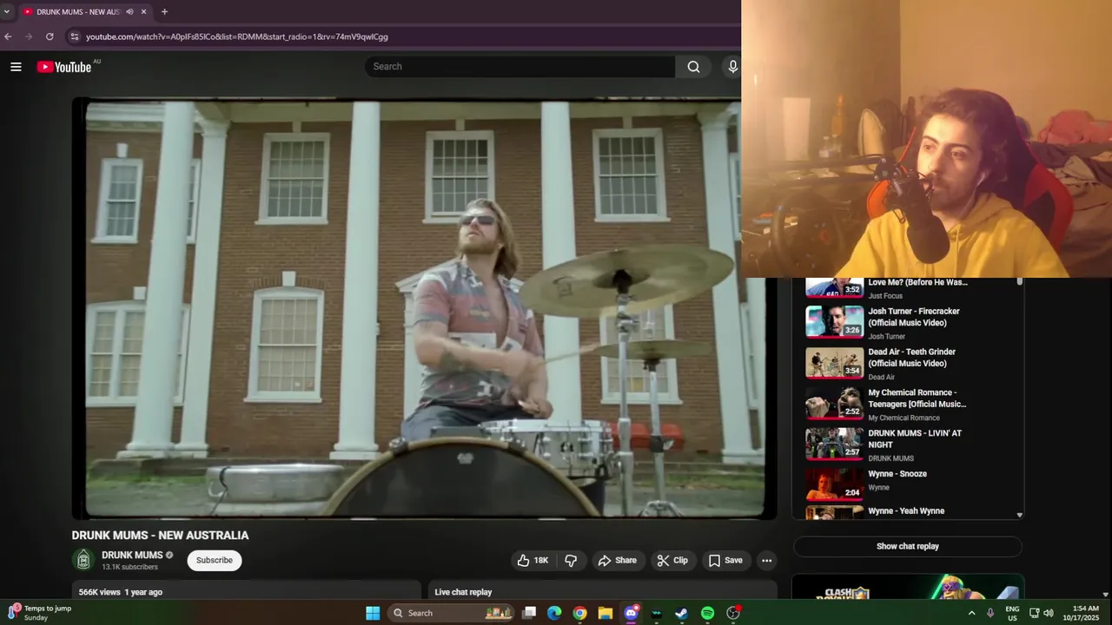Open the YouTube guide hamburger menu

(x=16, y=67)
